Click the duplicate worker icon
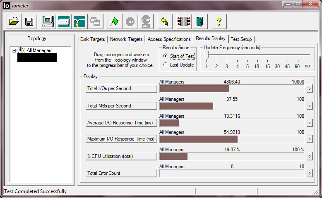The width and height of the screenshot is (322, 198). click(x=95, y=21)
